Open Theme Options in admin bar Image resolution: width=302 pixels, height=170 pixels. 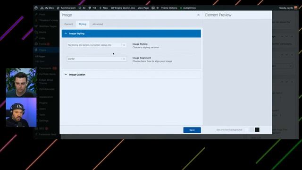[169, 8]
